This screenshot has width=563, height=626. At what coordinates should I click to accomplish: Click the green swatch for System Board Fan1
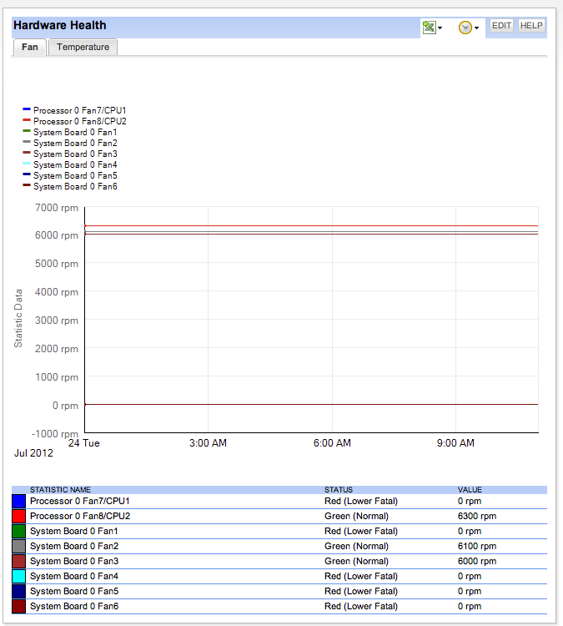(18, 532)
